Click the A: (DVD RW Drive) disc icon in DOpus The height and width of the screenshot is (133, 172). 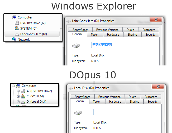pyautogui.click(x=23, y=91)
